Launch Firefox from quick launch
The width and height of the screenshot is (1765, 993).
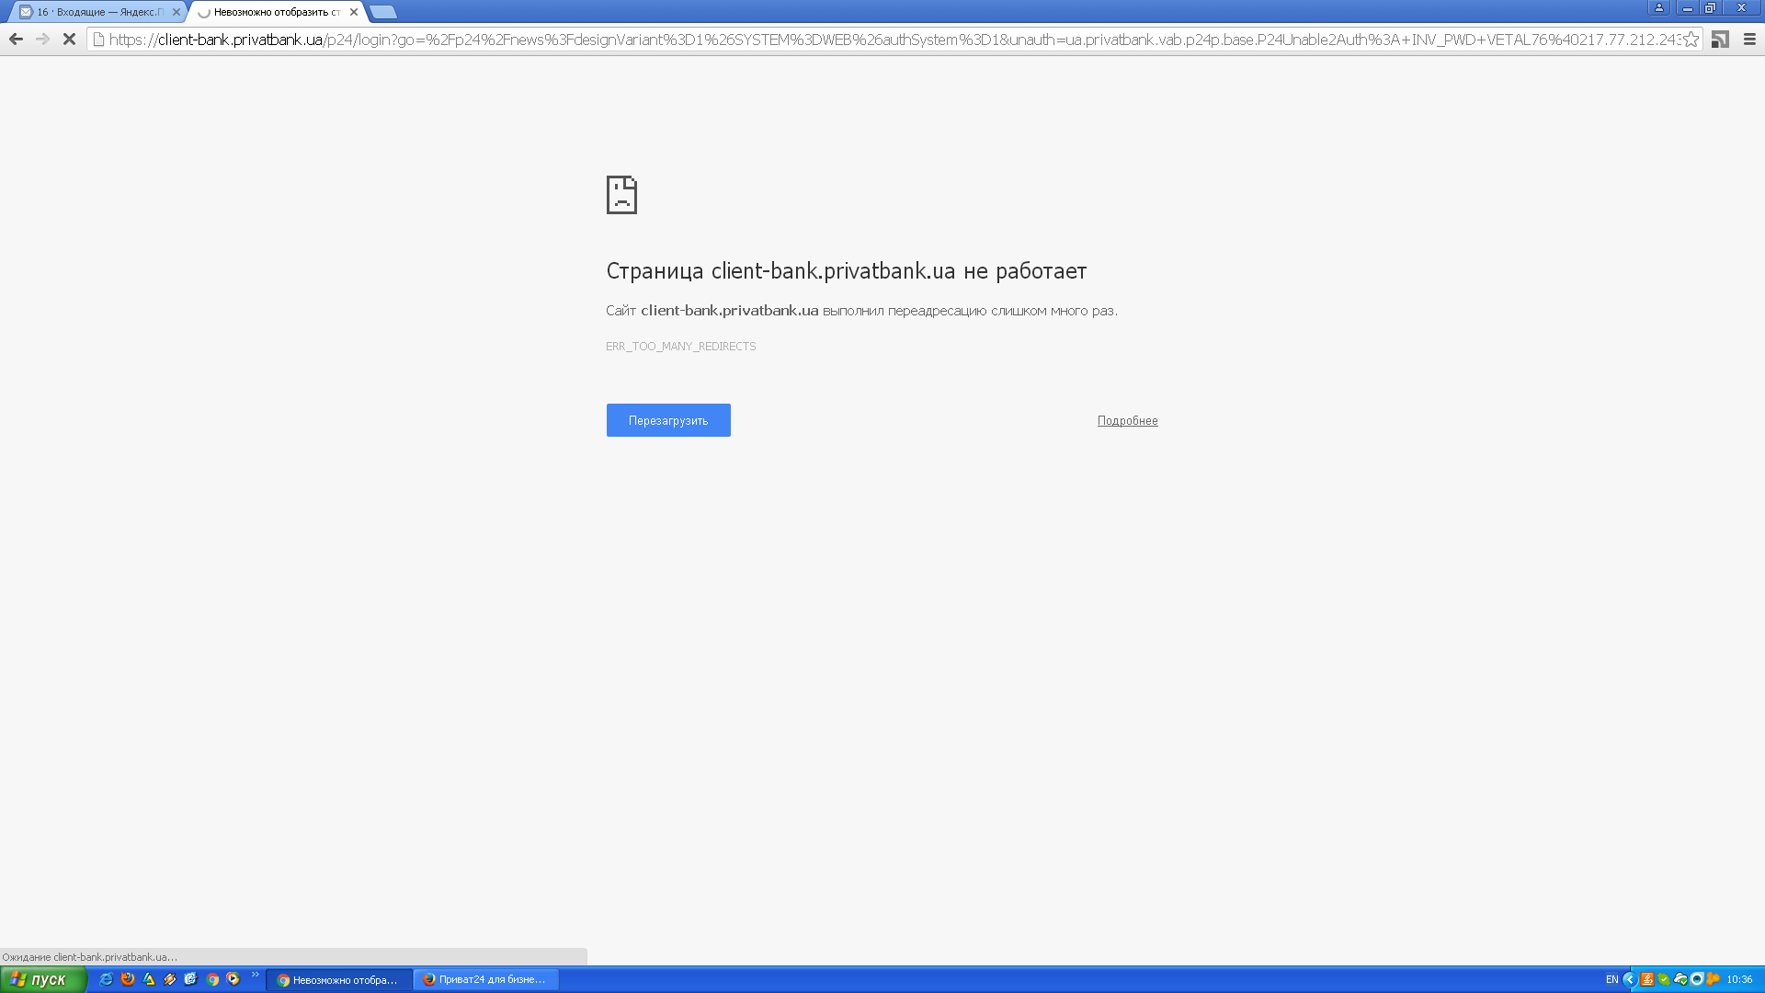pos(128,979)
